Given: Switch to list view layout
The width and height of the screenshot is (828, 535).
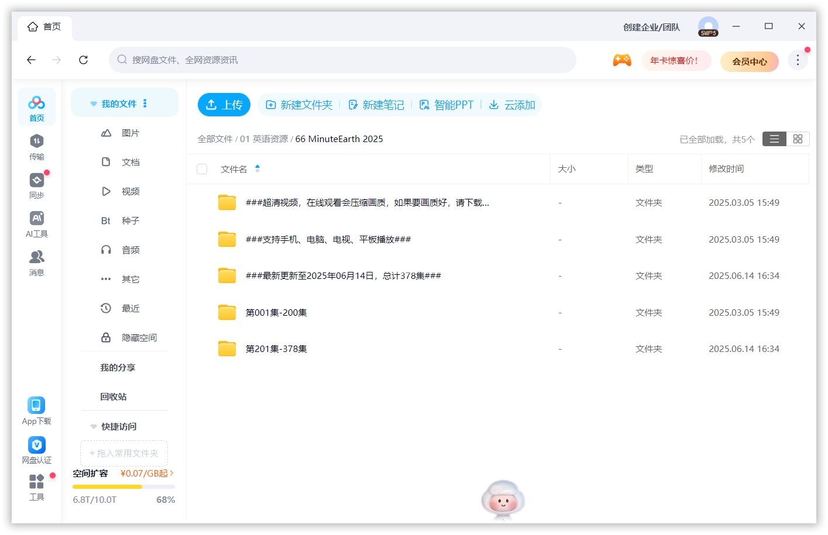Looking at the screenshot, I should click(774, 139).
